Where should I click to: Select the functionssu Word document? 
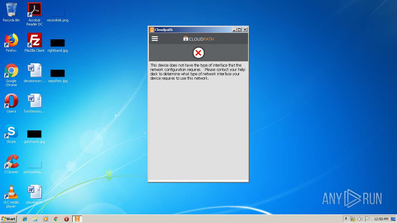(x=34, y=103)
